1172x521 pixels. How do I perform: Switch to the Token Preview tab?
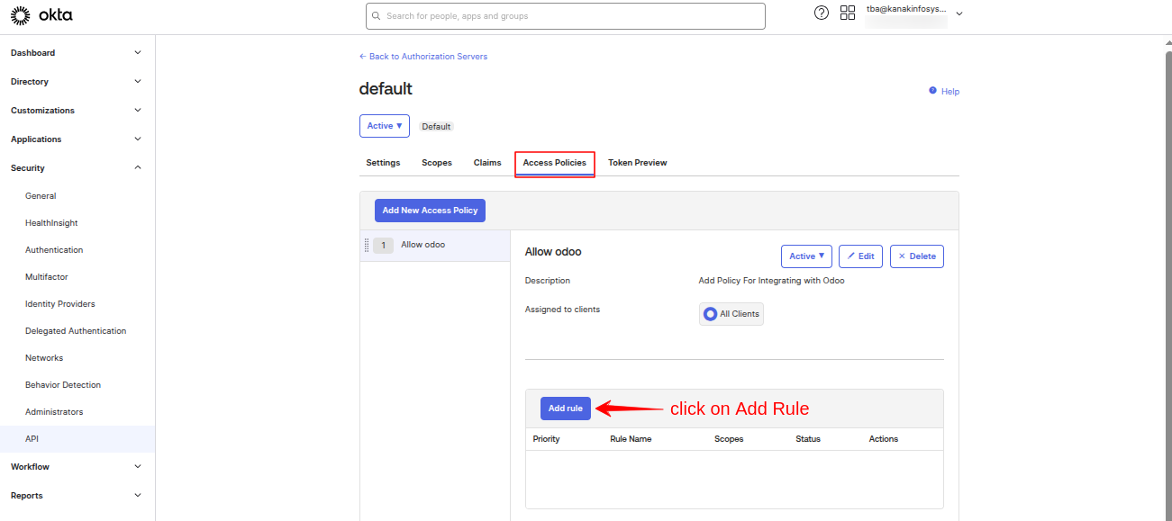coord(638,163)
